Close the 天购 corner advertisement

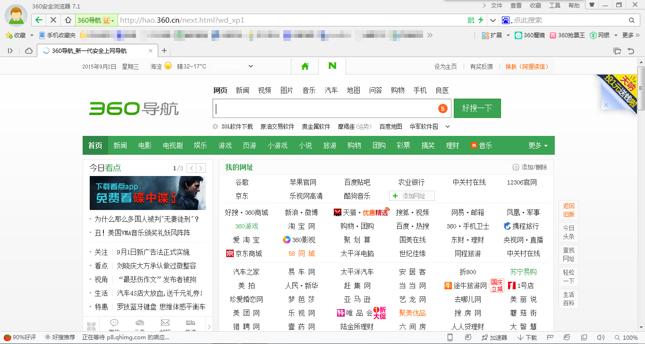tap(606, 105)
